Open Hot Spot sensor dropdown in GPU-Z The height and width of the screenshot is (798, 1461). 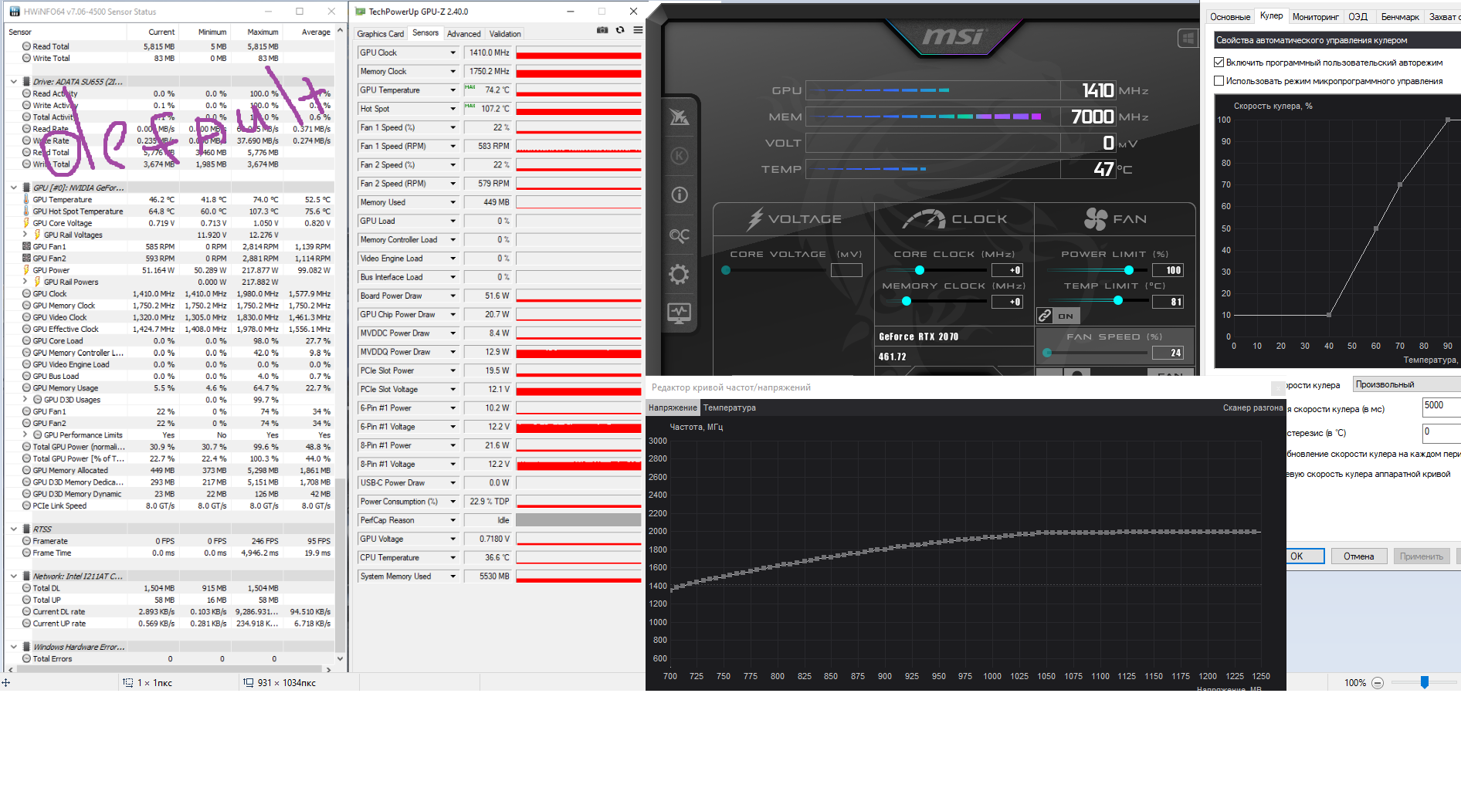coord(453,109)
